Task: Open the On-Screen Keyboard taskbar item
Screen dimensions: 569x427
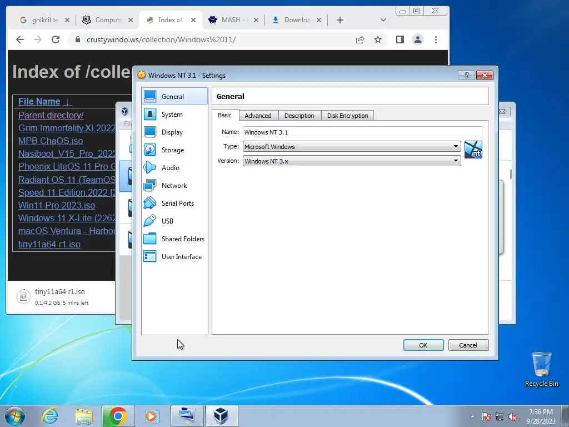Action: tap(187, 416)
